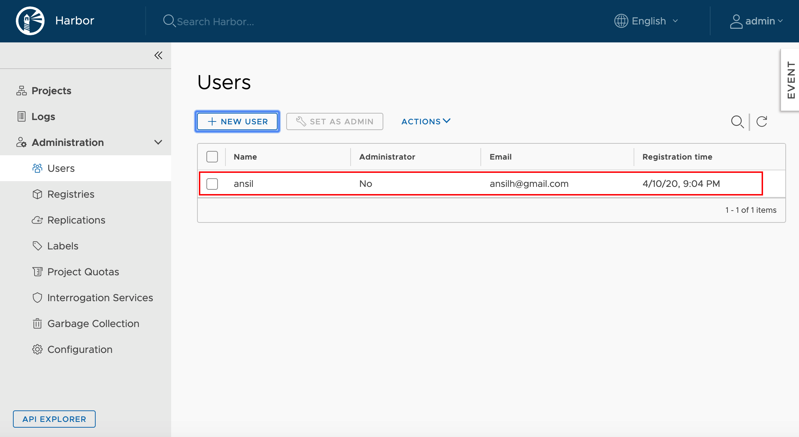This screenshot has width=799, height=437.
Task: Select all users with the header checkbox
Action: coord(212,157)
